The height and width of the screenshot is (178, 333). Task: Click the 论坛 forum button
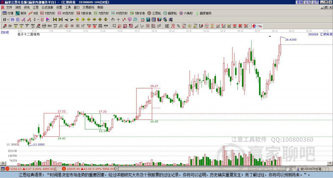click(308, 2)
